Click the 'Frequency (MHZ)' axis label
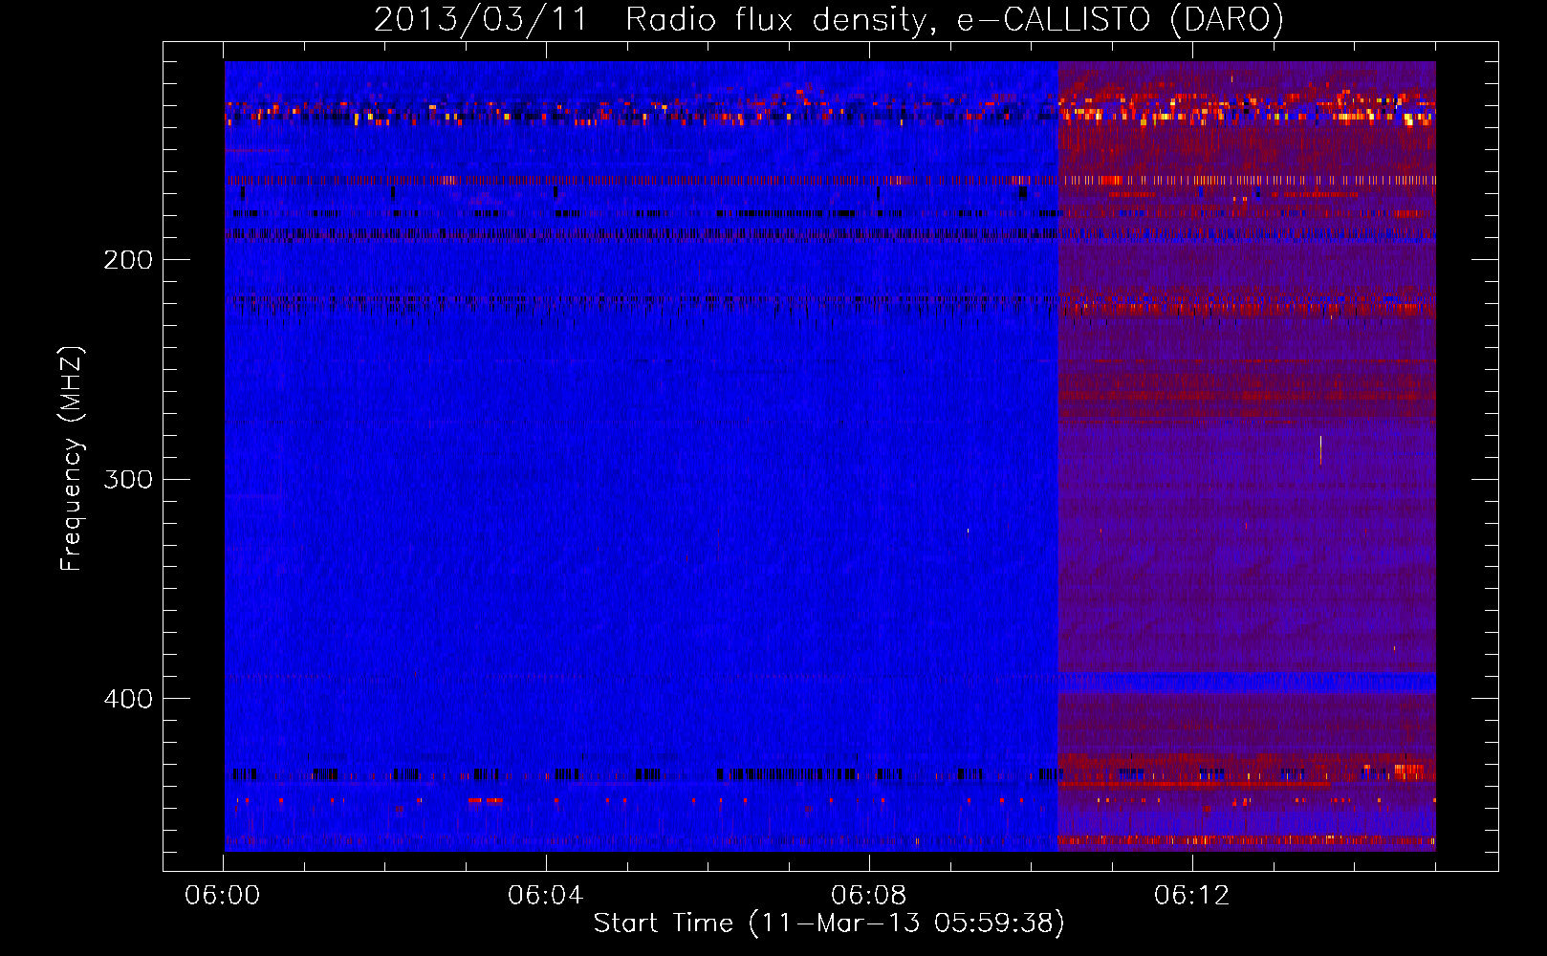The image size is (1547, 956). coord(72,458)
